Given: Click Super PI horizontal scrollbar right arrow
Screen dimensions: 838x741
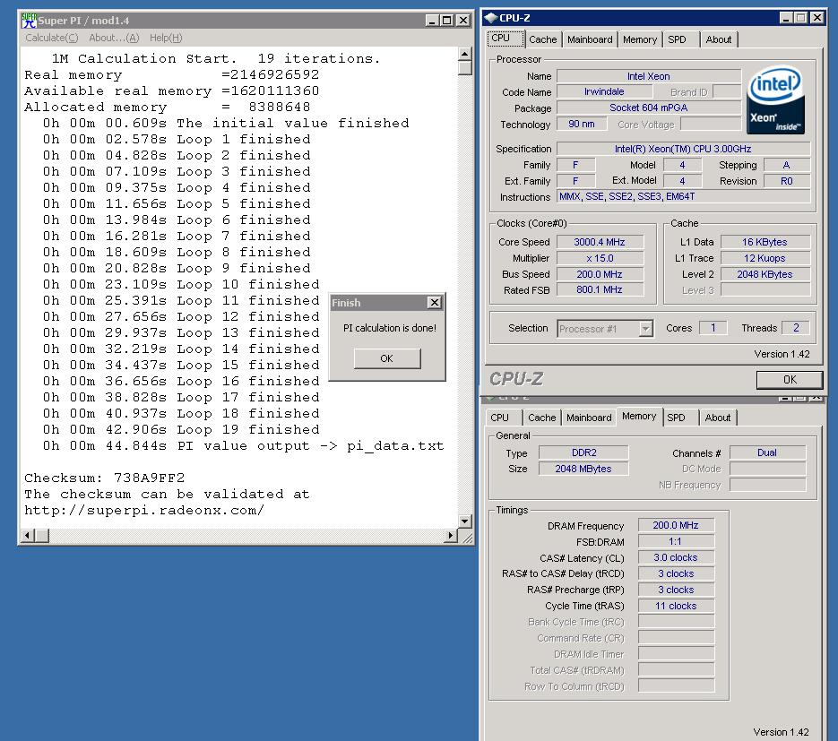Looking at the screenshot, I should point(451,535).
